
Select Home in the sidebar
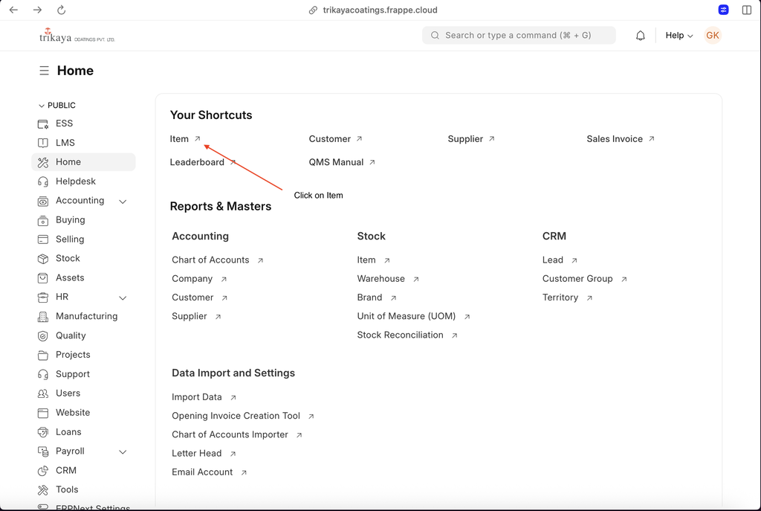pyautogui.click(x=83, y=162)
